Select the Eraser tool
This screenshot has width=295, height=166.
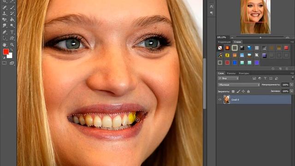point(5,19)
